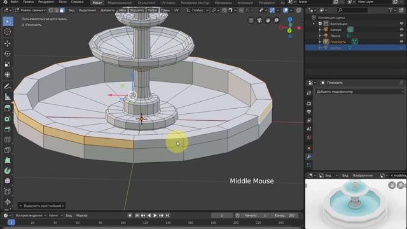Screen dimensions: 407x229
Task: Select the Measure tool
Action: click(8, 97)
